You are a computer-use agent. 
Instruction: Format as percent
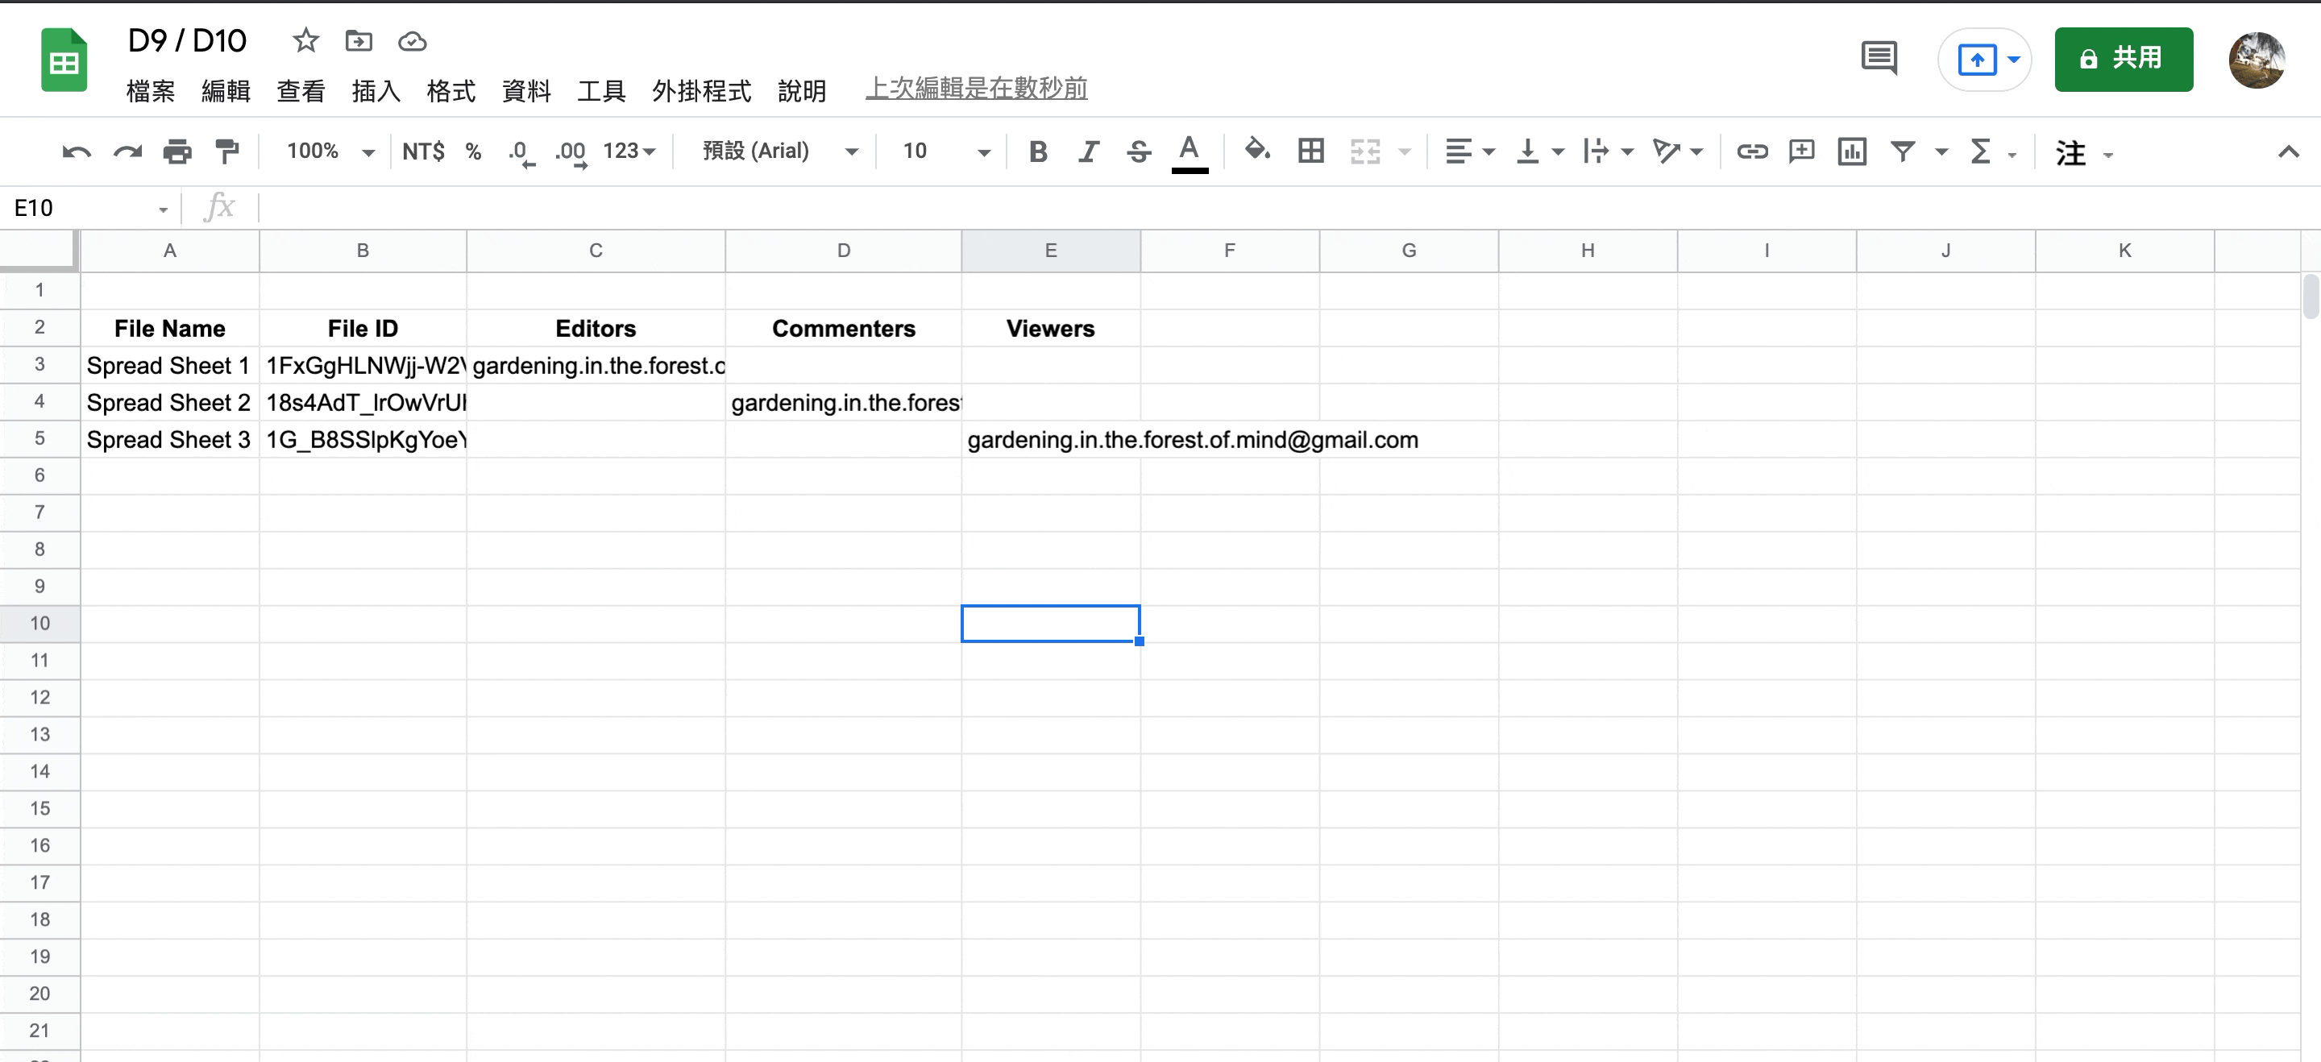point(473,151)
